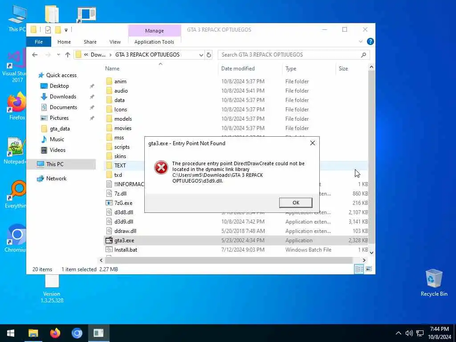
Task: Select the Install.bat batch file icon
Action: click(109, 250)
